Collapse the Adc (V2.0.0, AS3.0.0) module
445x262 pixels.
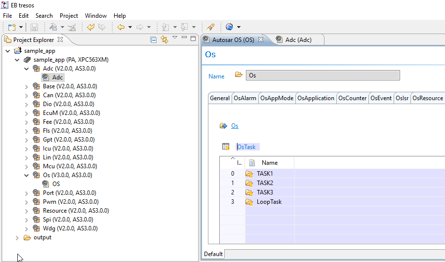tap(26, 69)
